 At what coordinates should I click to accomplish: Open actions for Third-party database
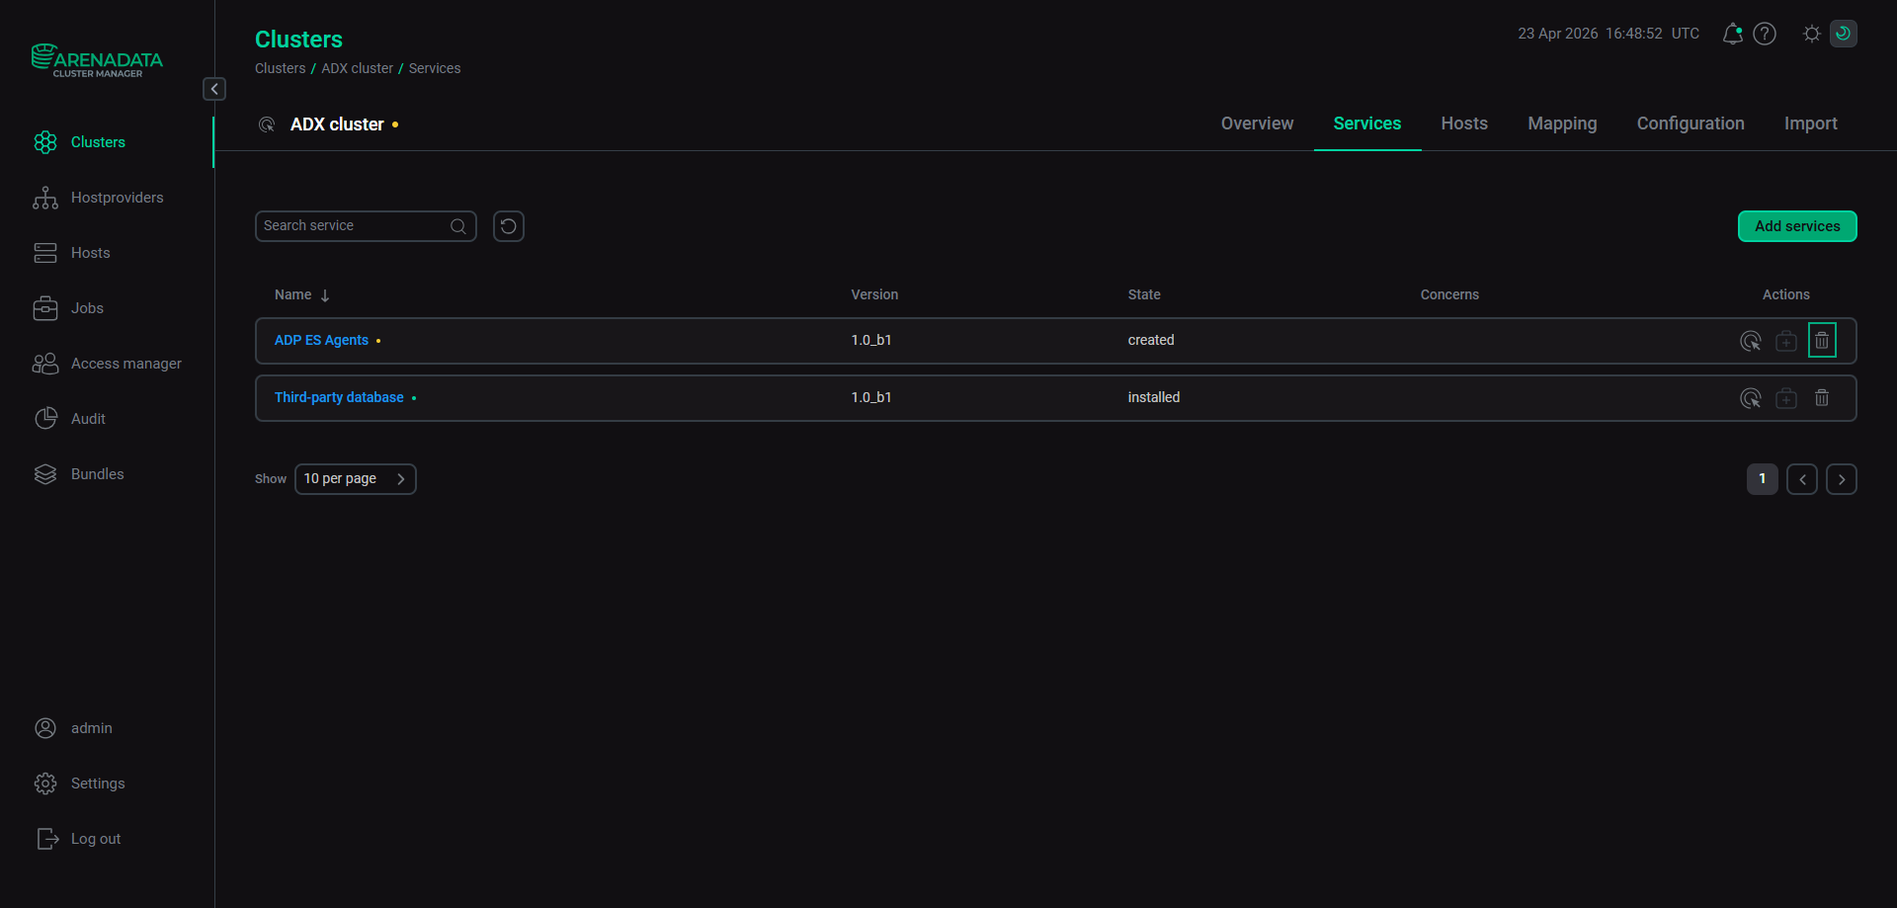(x=1751, y=398)
